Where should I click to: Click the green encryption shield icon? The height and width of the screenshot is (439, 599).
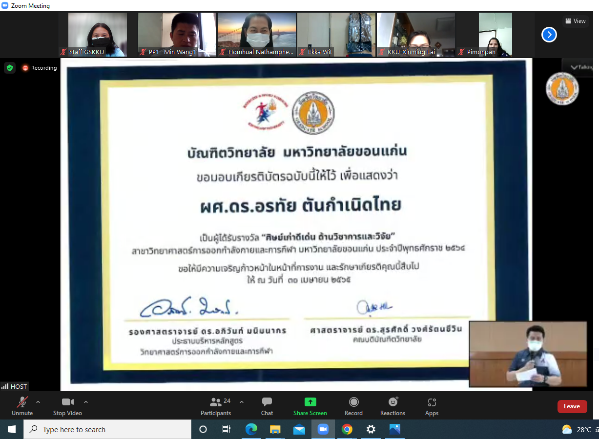pos(10,68)
